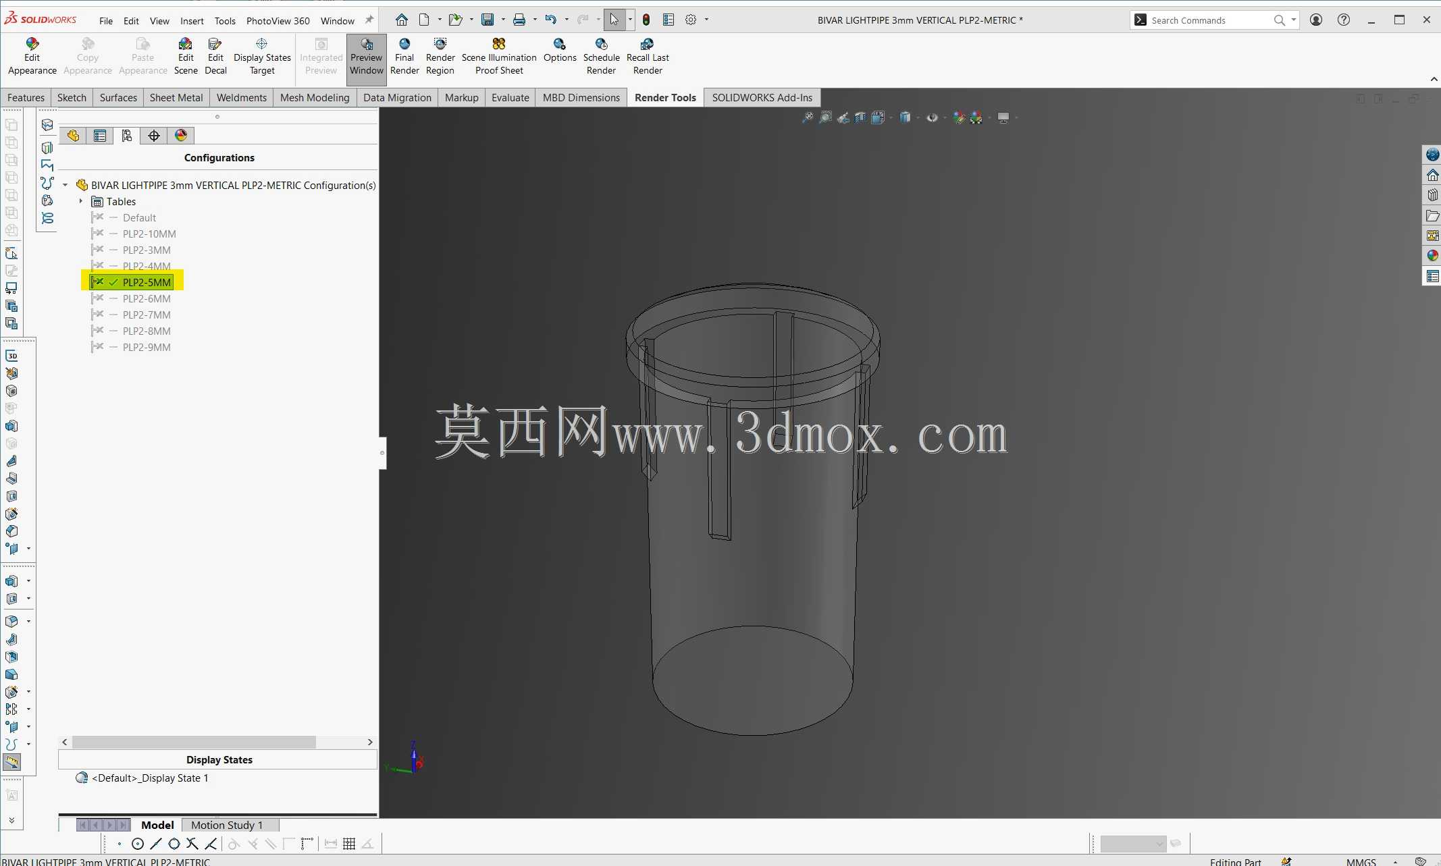Click Section View icon in viewport toolbar
Viewport: 1441px width, 866px height.
point(860,117)
